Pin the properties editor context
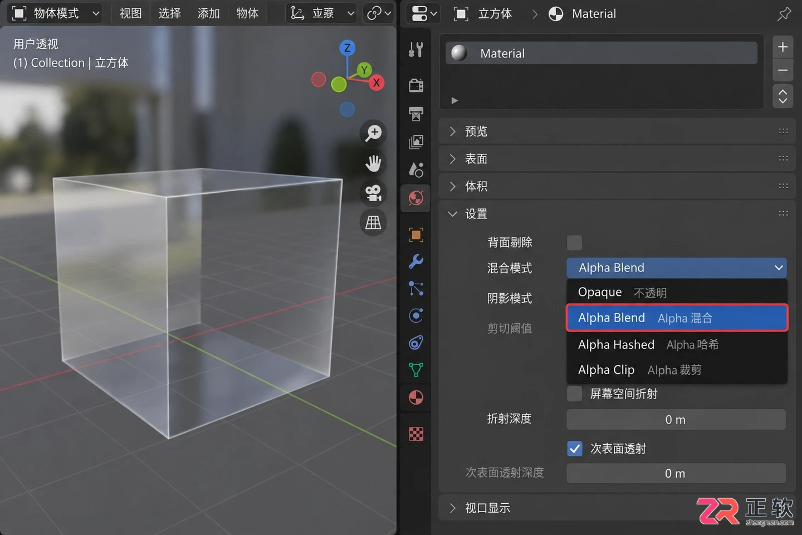Screen dimensions: 802x535 [x=784, y=13]
